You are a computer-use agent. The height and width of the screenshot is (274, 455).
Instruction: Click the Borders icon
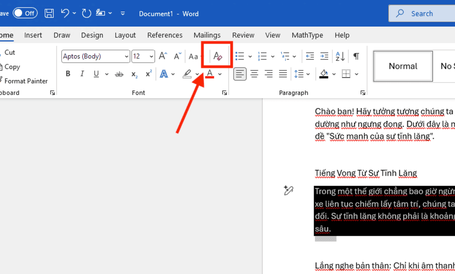point(346,74)
